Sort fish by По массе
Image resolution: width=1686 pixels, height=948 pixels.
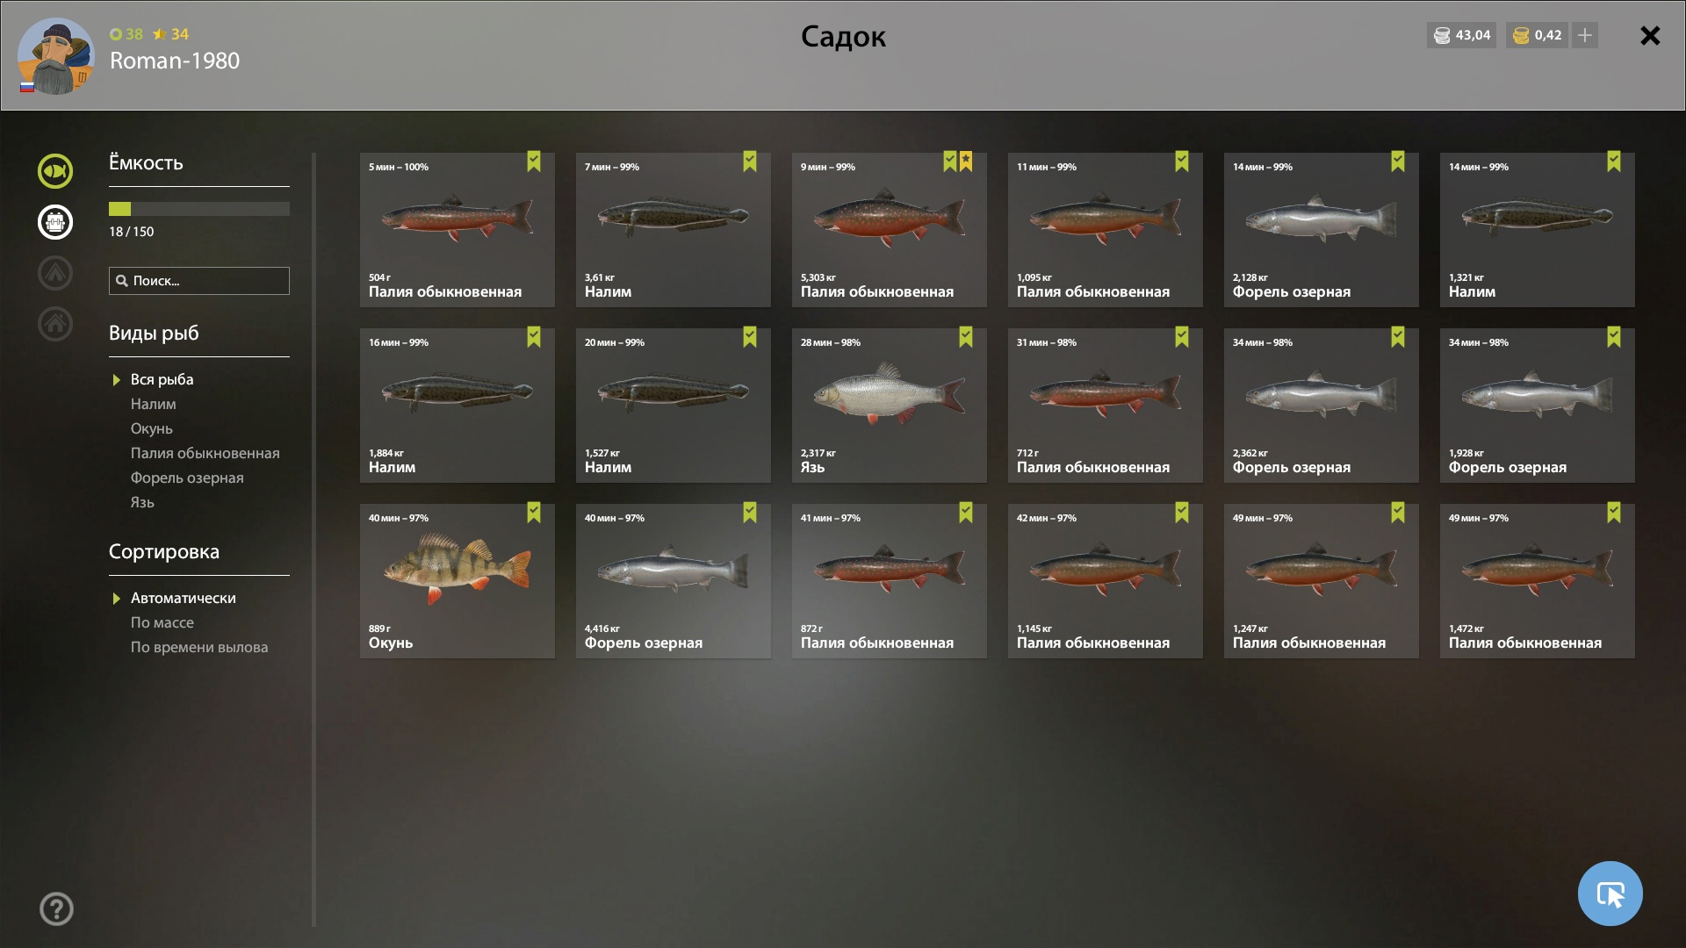click(162, 622)
